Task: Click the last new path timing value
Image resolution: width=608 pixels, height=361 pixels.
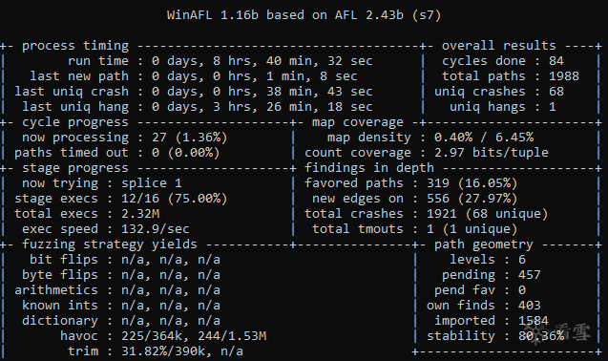Action: (x=254, y=76)
